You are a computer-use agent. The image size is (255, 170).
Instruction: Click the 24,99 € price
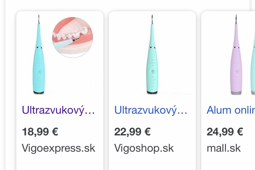pos(225,132)
